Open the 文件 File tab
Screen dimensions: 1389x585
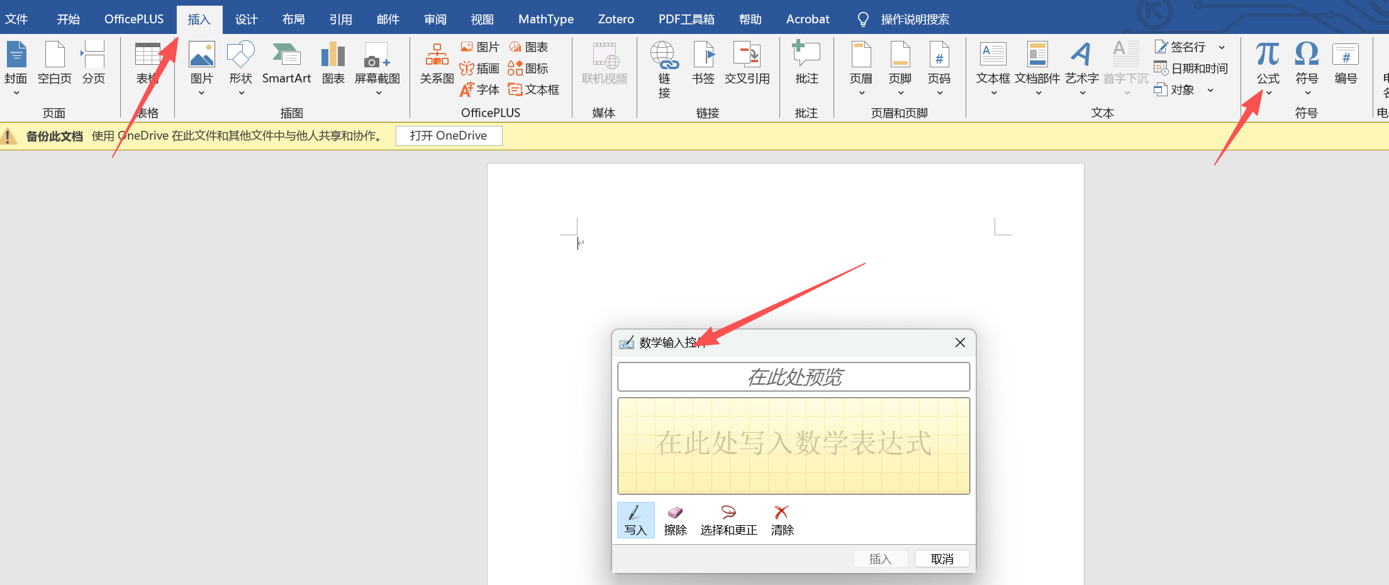tap(16, 19)
